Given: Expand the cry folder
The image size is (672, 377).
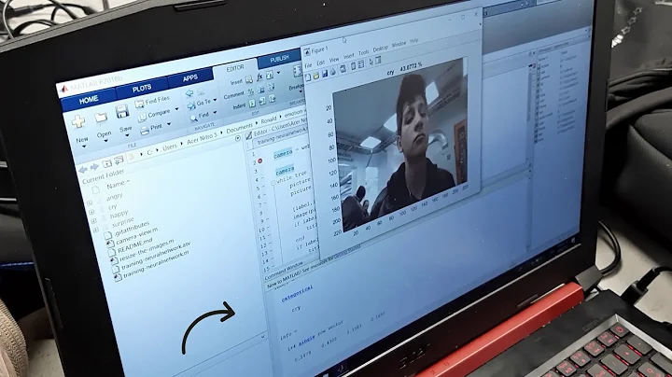Looking at the screenshot, I should coord(91,212).
